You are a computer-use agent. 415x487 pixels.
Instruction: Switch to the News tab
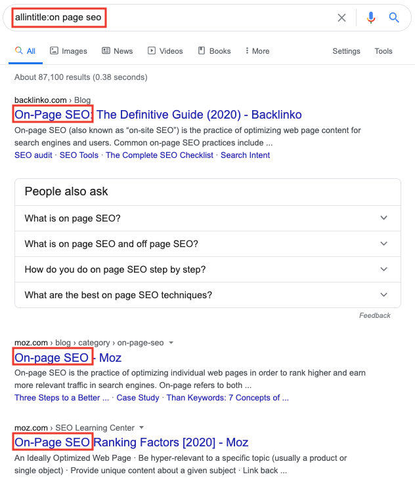point(117,51)
